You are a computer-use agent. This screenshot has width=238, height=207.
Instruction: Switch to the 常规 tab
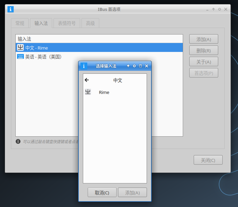[20, 23]
